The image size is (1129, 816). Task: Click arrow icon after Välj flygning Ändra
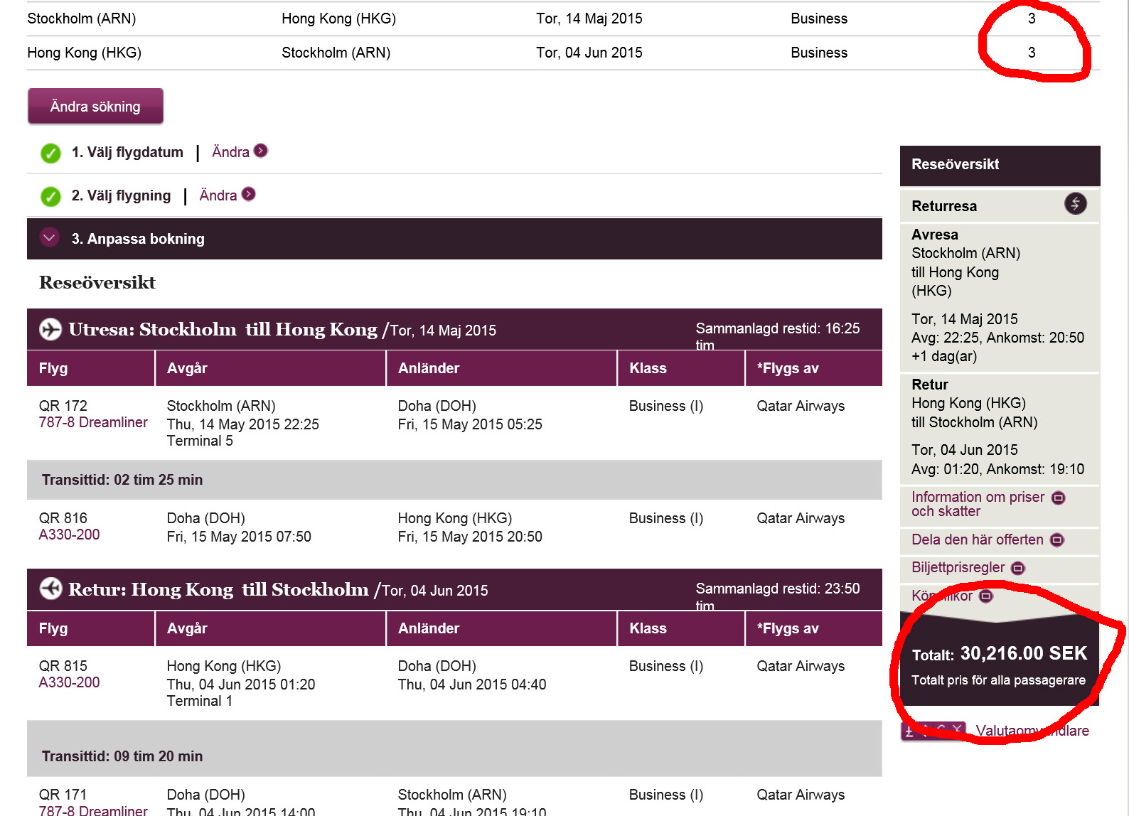coord(248,194)
